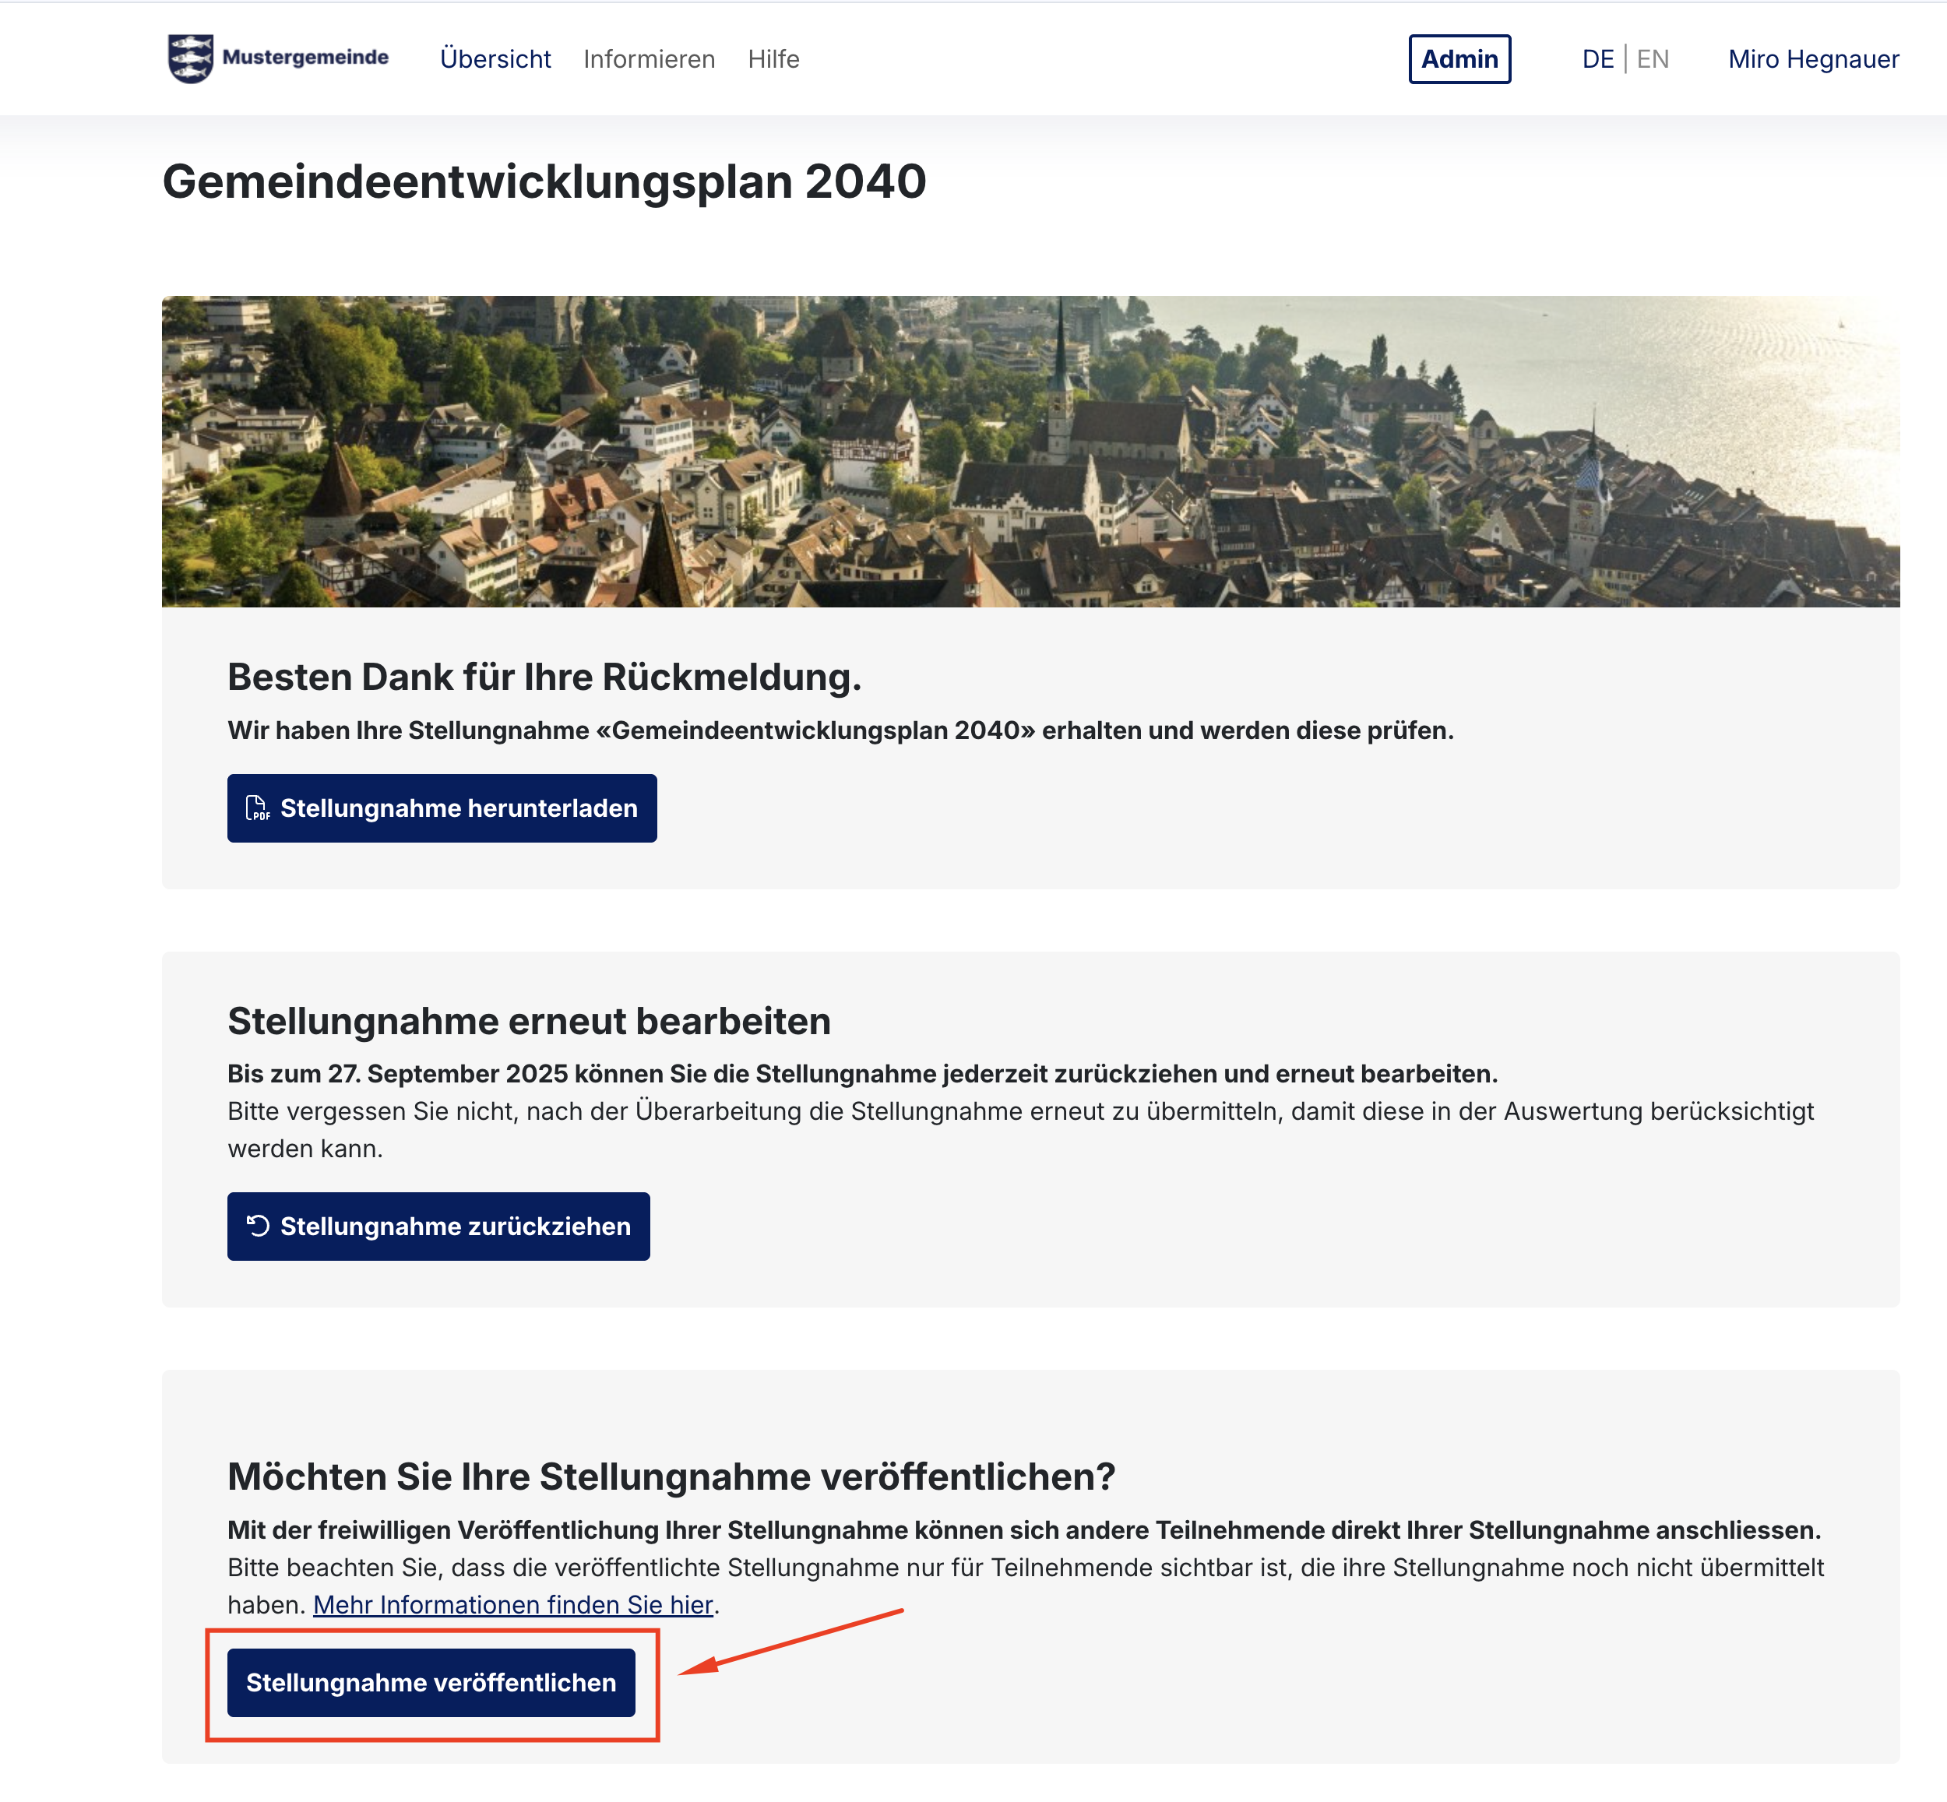Click the PDF file icon

pyautogui.click(x=257, y=808)
